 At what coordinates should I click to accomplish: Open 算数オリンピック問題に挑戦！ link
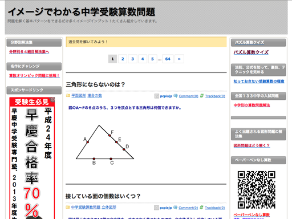pos(34,76)
